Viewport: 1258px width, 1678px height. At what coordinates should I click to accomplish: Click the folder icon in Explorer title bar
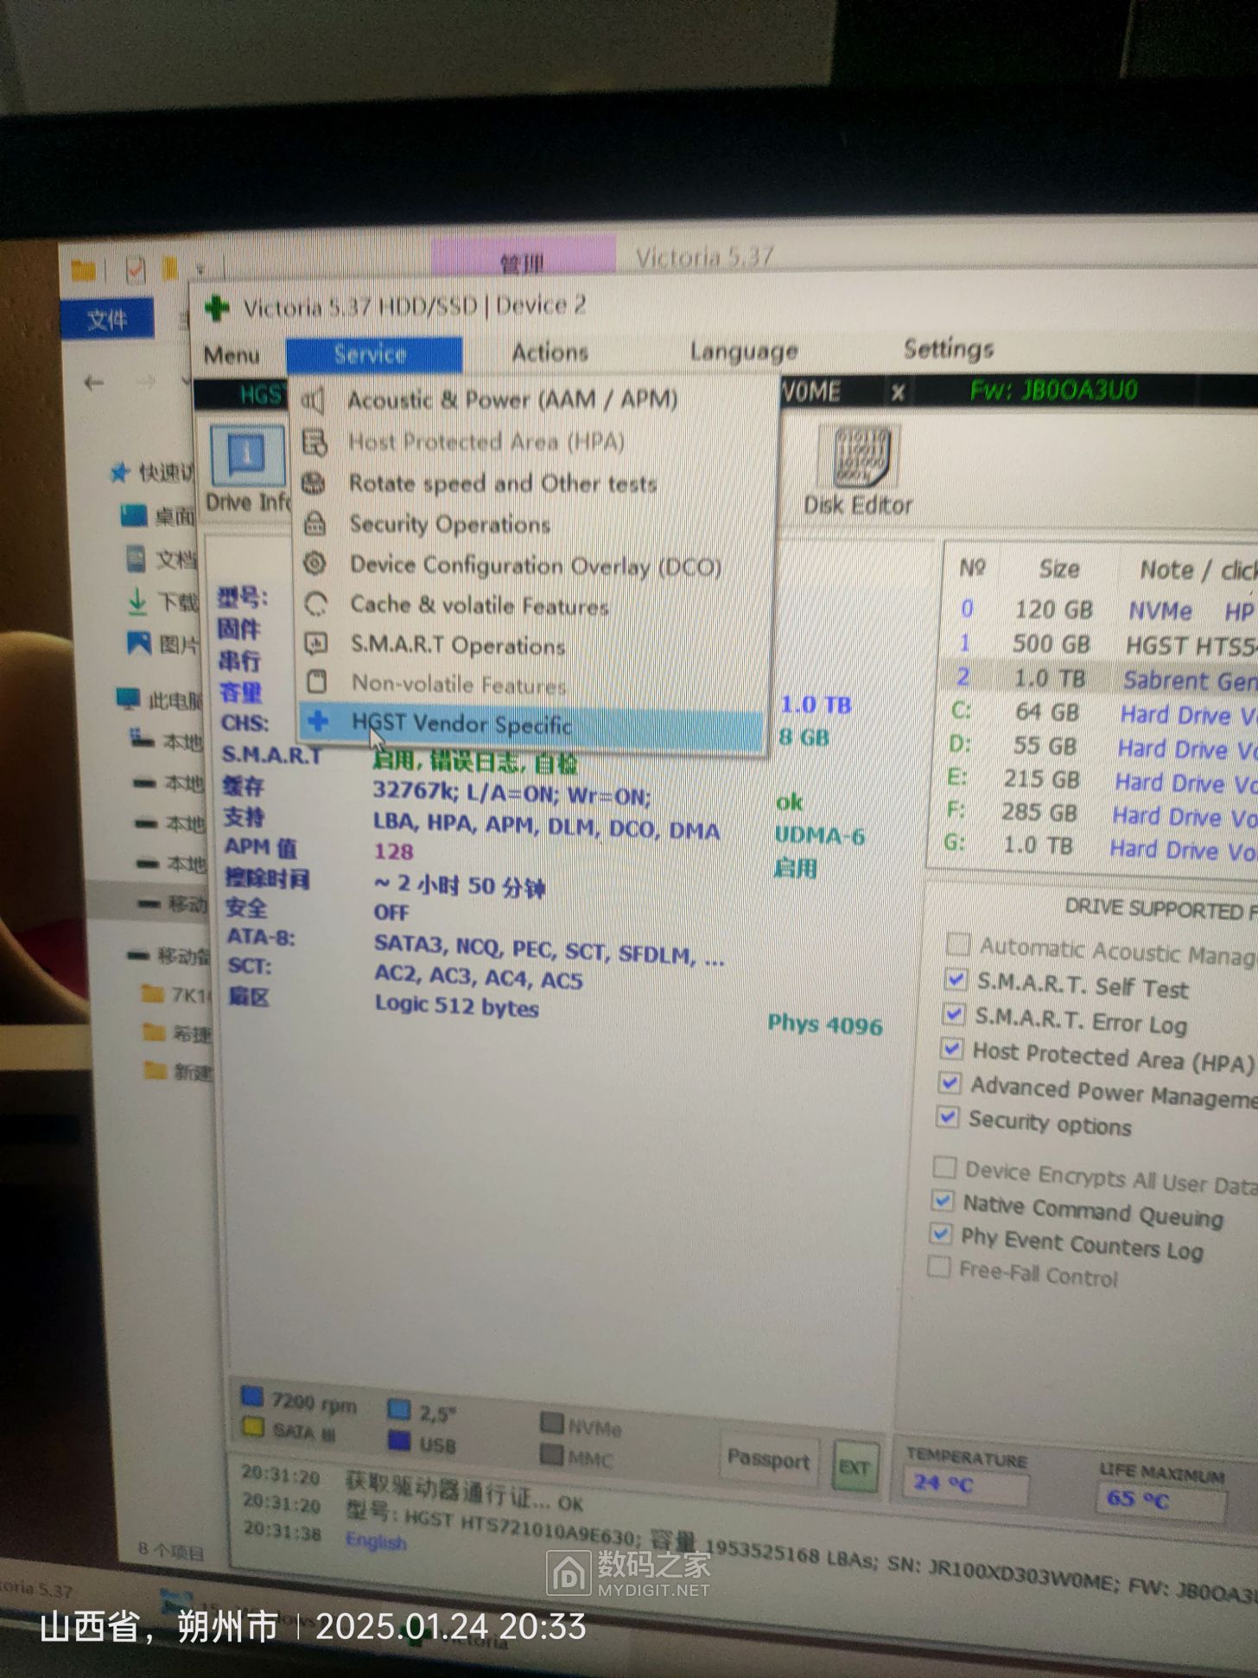click(x=83, y=271)
